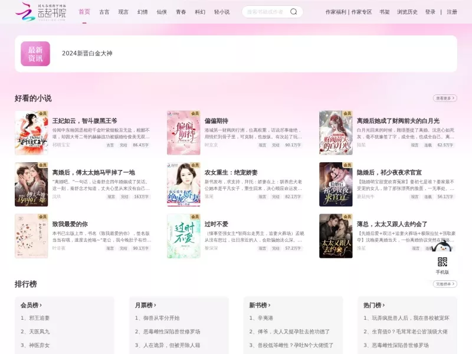Open cover of 偏偏期待
The height and width of the screenshot is (354, 472).
coord(183,133)
